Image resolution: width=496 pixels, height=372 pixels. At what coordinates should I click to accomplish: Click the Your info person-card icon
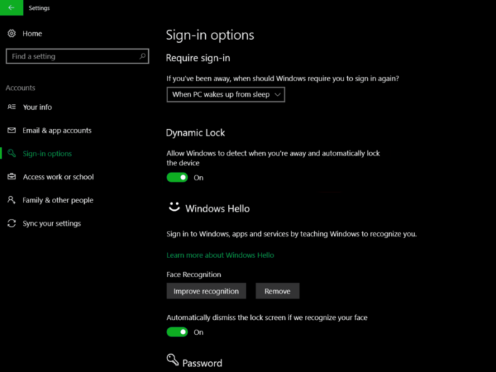coord(11,107)
